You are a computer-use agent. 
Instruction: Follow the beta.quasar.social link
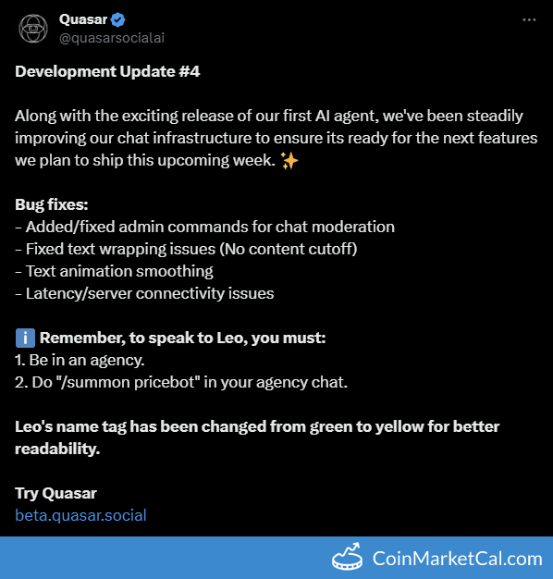pos(80,515)
